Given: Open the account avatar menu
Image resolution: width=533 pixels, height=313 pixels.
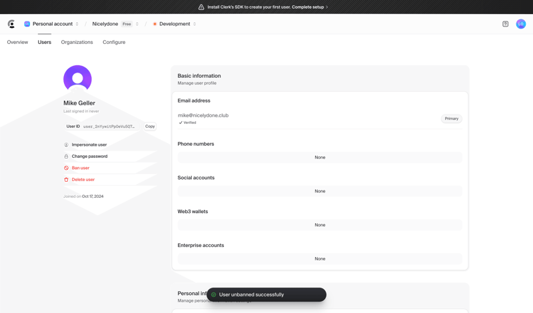Looking at the screenshot, I should coord(521,24).
